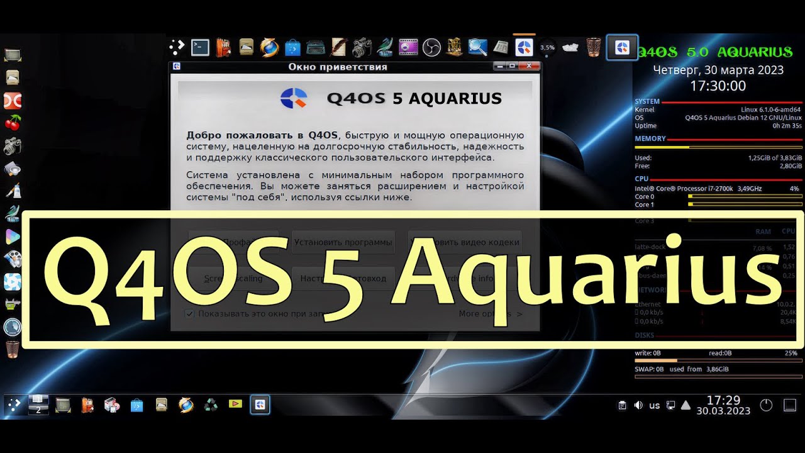Open the white cloud icon in top dock

pos(570,47)
